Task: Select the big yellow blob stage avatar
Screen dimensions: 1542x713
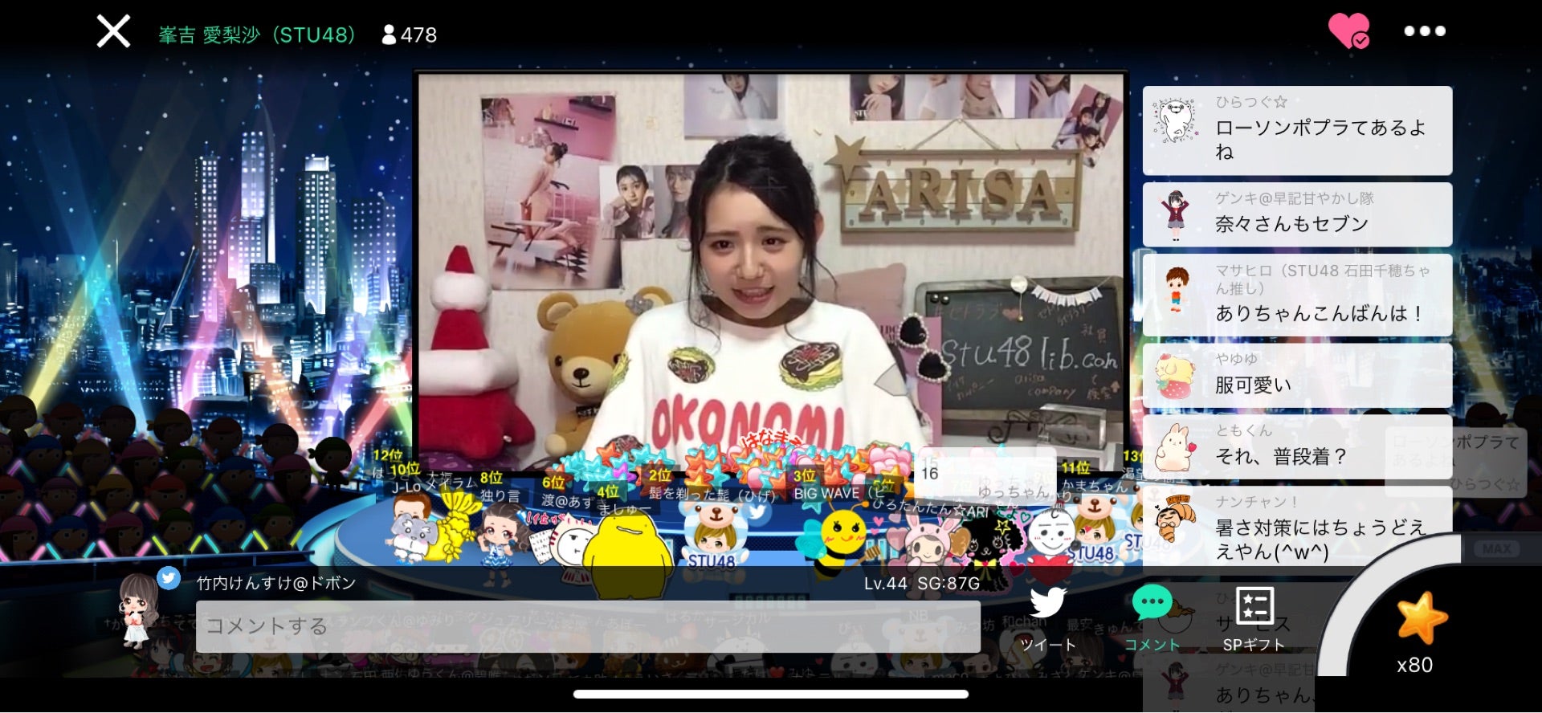Action: (x=628, y=556)
